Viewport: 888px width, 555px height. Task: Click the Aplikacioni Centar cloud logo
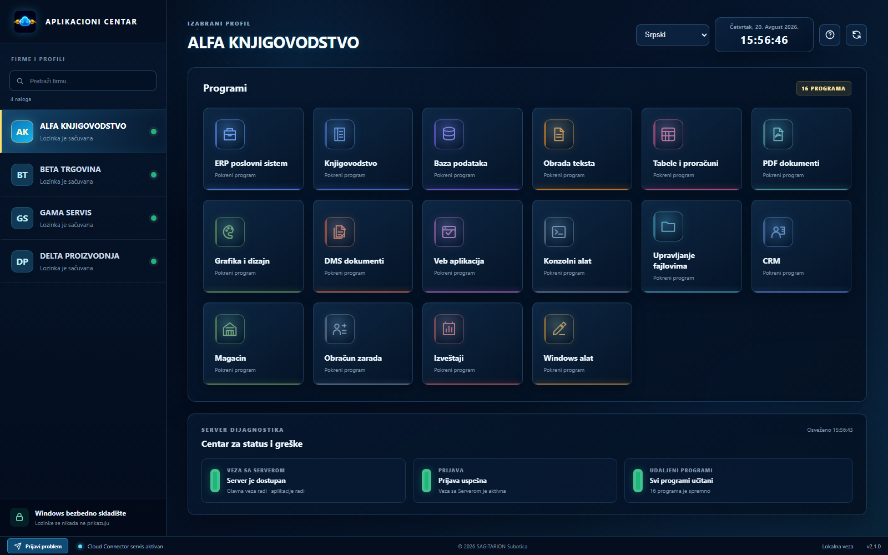[x=25, y=22]
